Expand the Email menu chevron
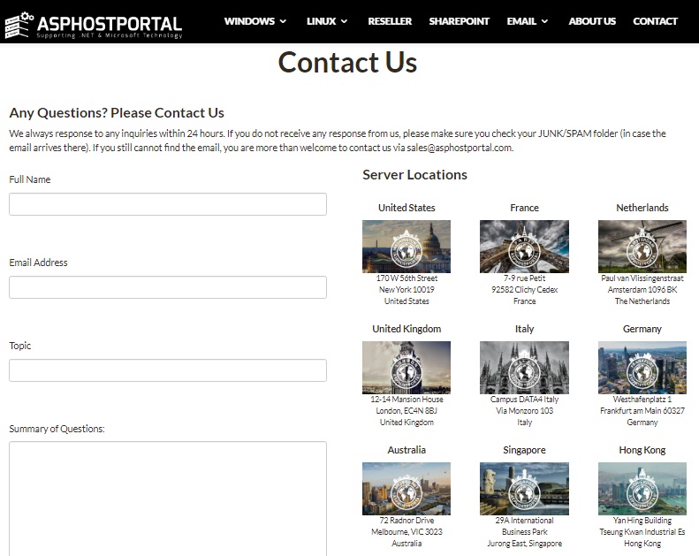The height and width of the screenshot is (556, 699). pos(544,21)
